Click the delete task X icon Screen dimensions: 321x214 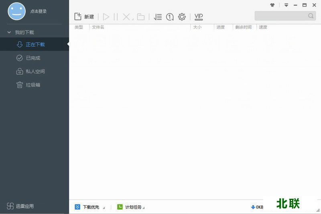(126, 17)
